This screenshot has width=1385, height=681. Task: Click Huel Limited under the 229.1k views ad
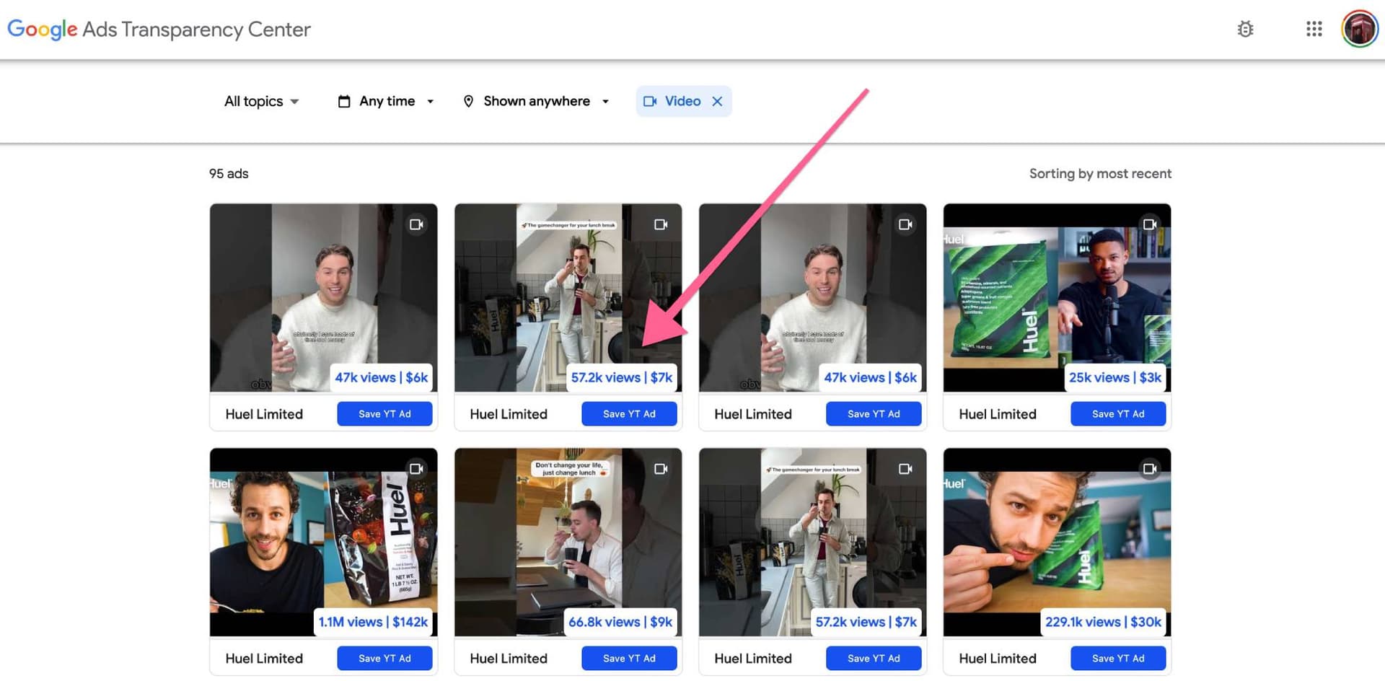(998, 659)
